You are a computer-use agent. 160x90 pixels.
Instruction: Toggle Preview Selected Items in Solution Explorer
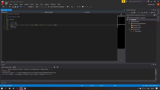(154, 12)
